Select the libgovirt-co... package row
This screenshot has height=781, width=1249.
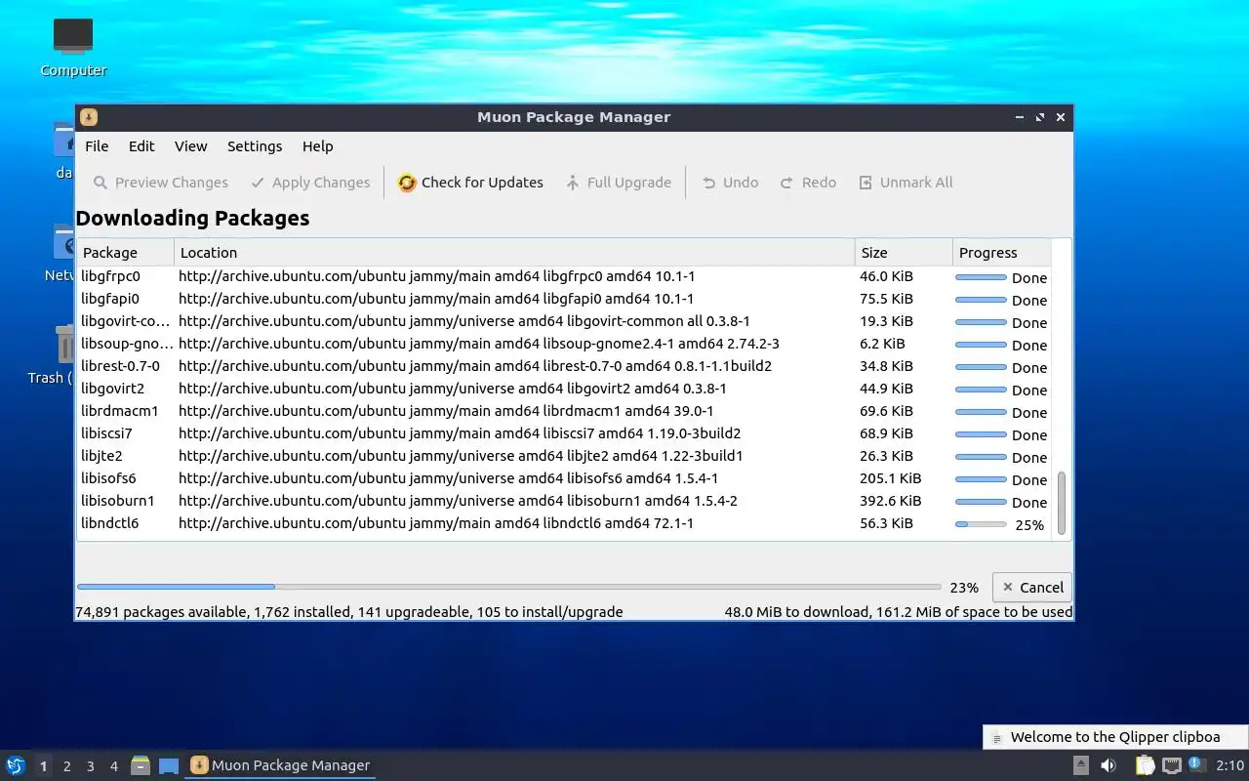[x=564, y=321]
